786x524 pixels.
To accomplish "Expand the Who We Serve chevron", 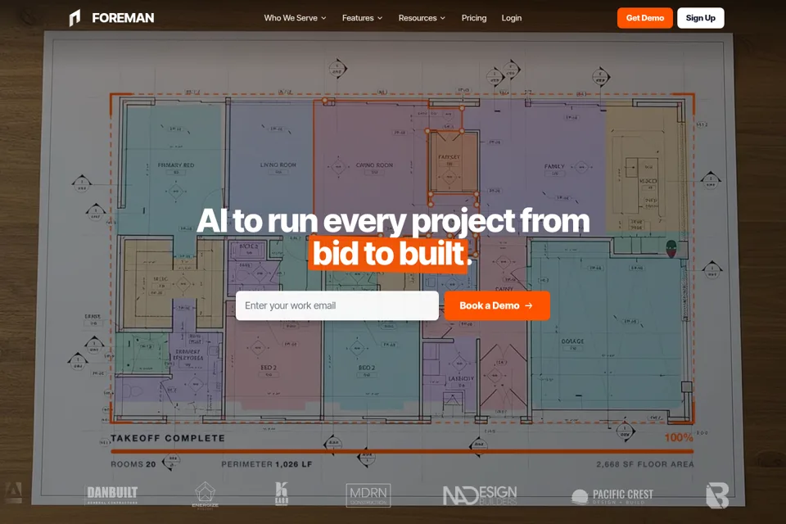I will (323, 18).
